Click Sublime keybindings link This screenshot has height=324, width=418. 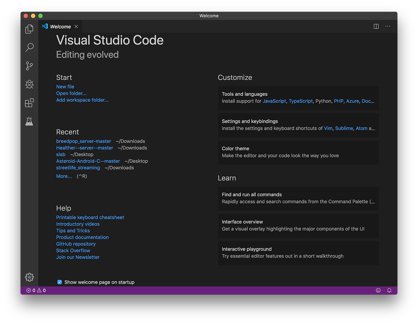[344, 128]
